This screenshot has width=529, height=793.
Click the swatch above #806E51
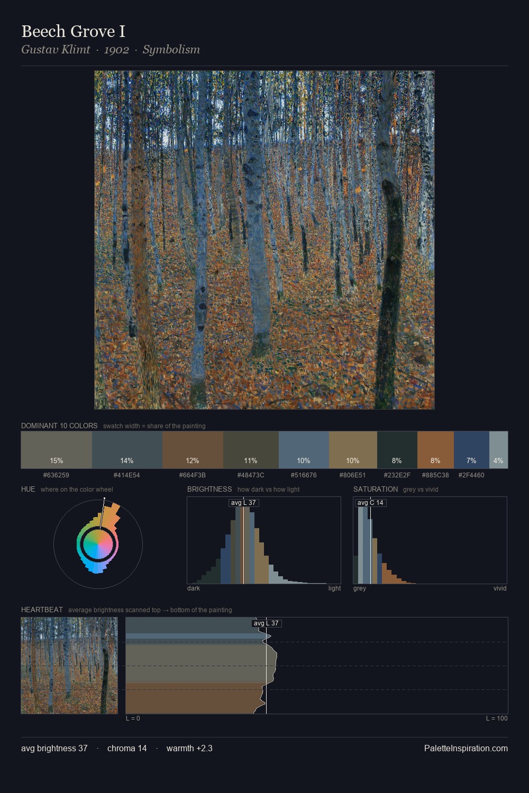point(353,450)
